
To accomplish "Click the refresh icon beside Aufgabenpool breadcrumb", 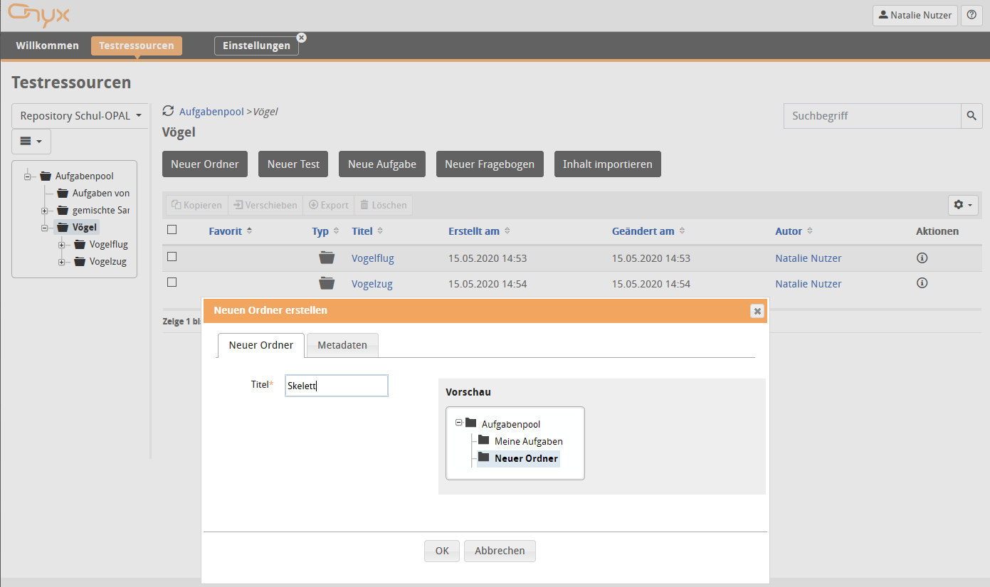I will click(168, 111).
